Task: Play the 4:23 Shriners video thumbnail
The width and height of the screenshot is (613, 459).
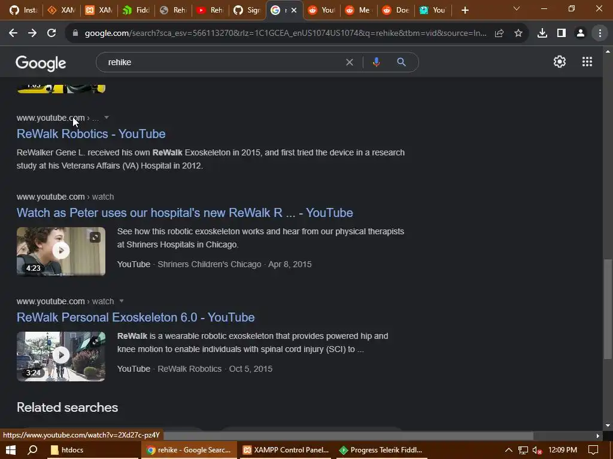Action: tap(61, 250)
